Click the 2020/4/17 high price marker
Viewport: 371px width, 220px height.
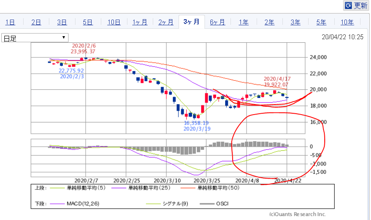click(276, 81)
